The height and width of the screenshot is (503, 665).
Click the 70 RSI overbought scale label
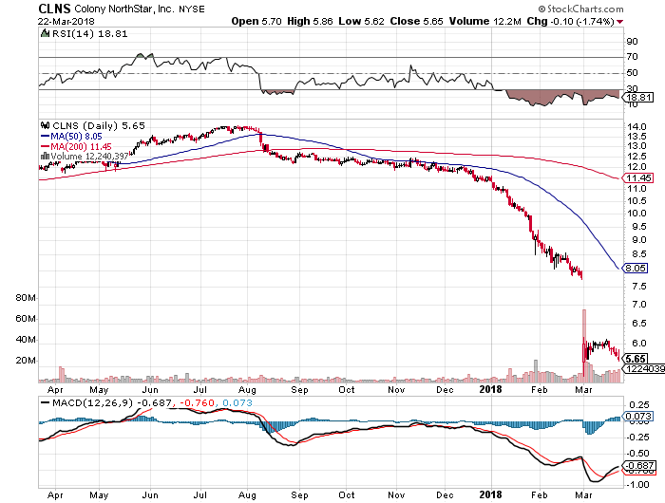point(632,56)
